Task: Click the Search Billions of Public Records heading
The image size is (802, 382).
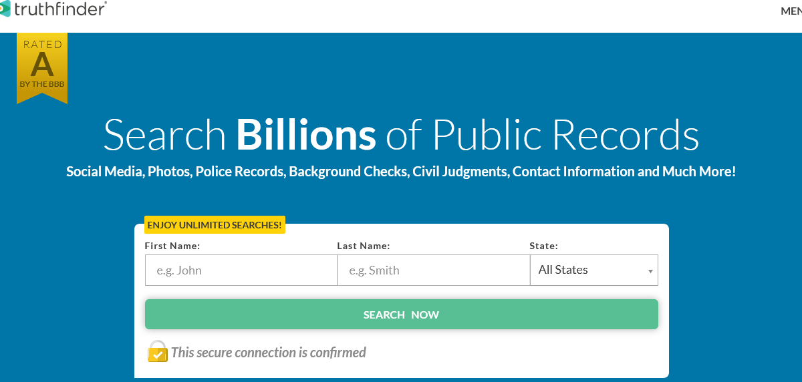Action: pos(401,134)
